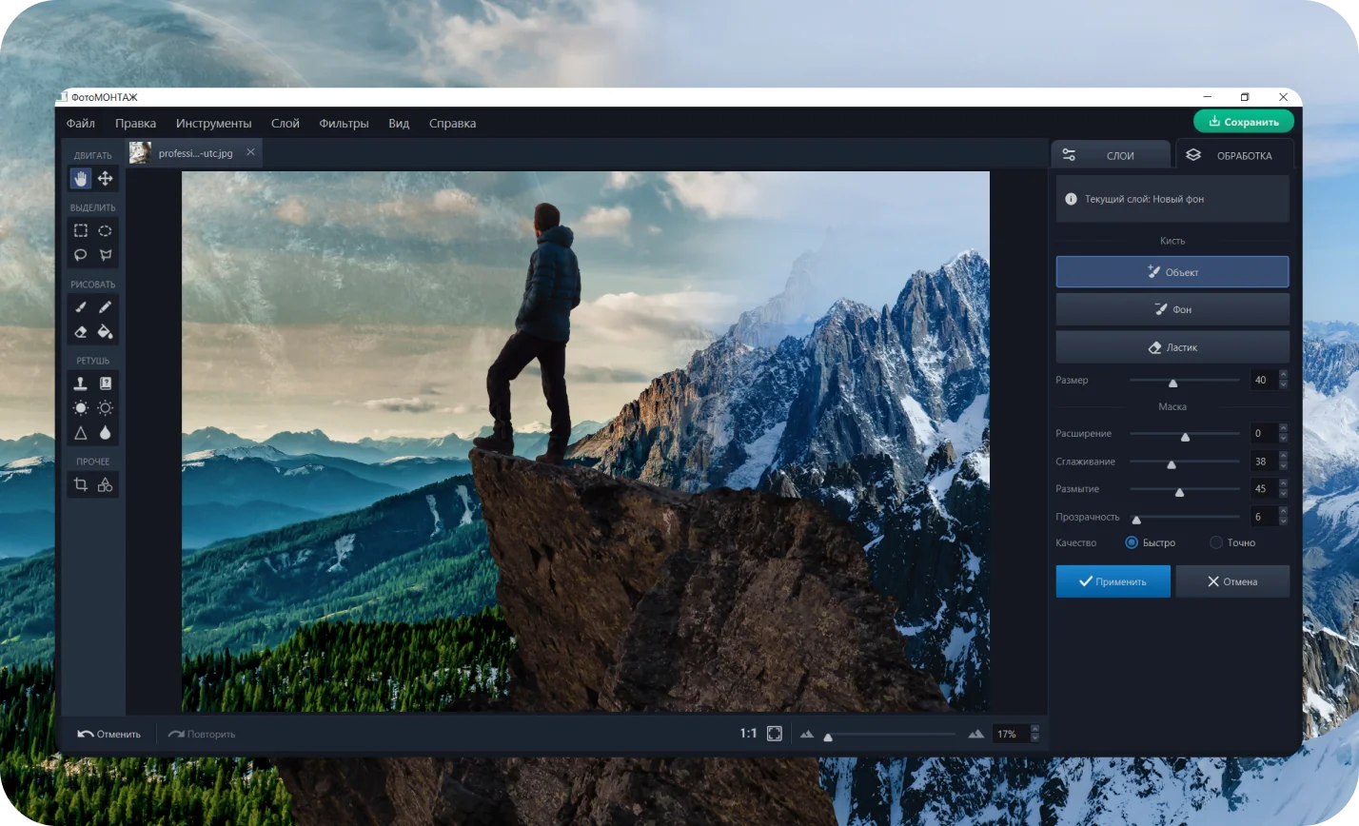Choose the lasso selection tool

click(81, 255)
